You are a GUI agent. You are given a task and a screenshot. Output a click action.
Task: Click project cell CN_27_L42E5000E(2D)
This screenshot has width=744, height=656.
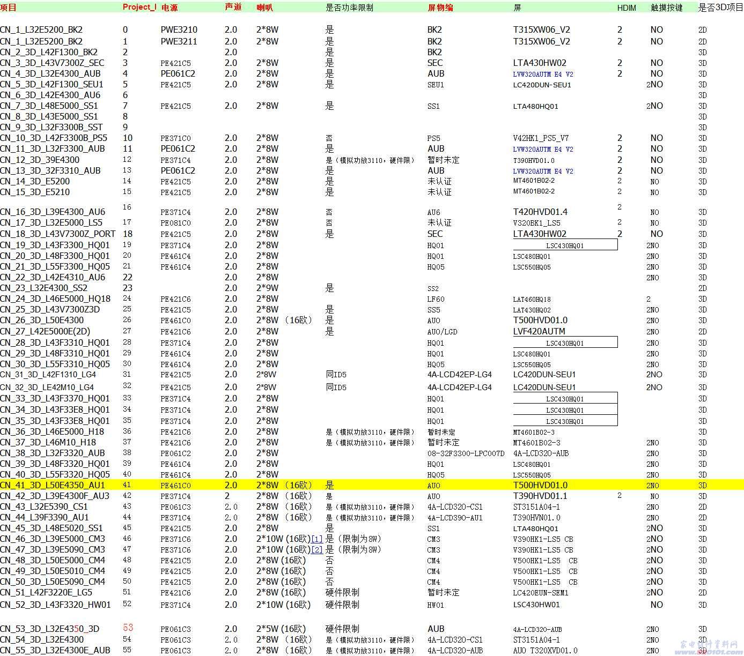point(45,332)
